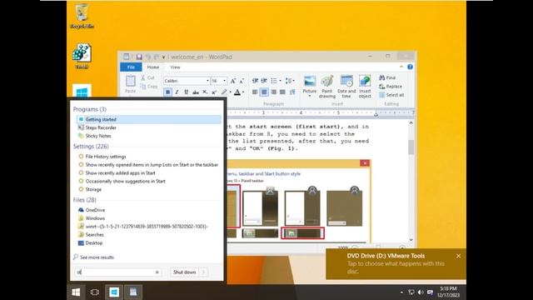Switch to the View ribbon tab

tap(176, 67)
